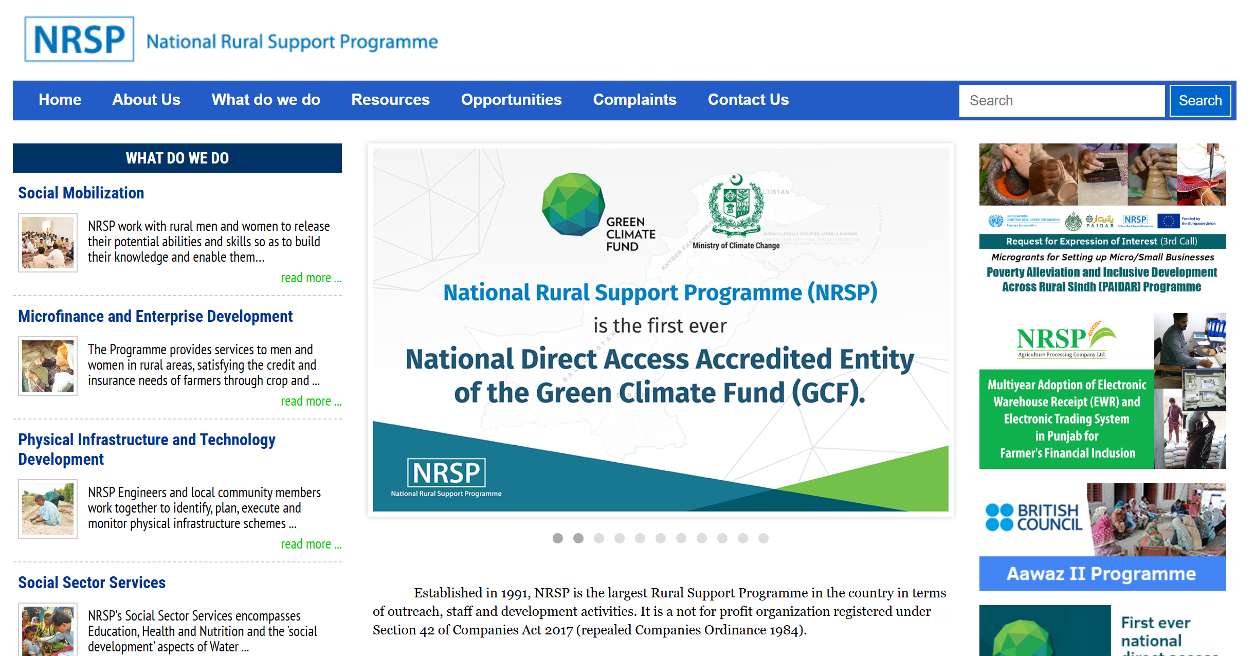1255x656 pixels.
Task: Expand the Resources menu
Action: click(390, 100)
